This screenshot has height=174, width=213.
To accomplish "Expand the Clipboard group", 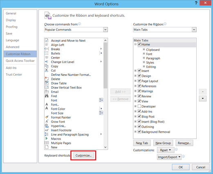I will 144,50.
